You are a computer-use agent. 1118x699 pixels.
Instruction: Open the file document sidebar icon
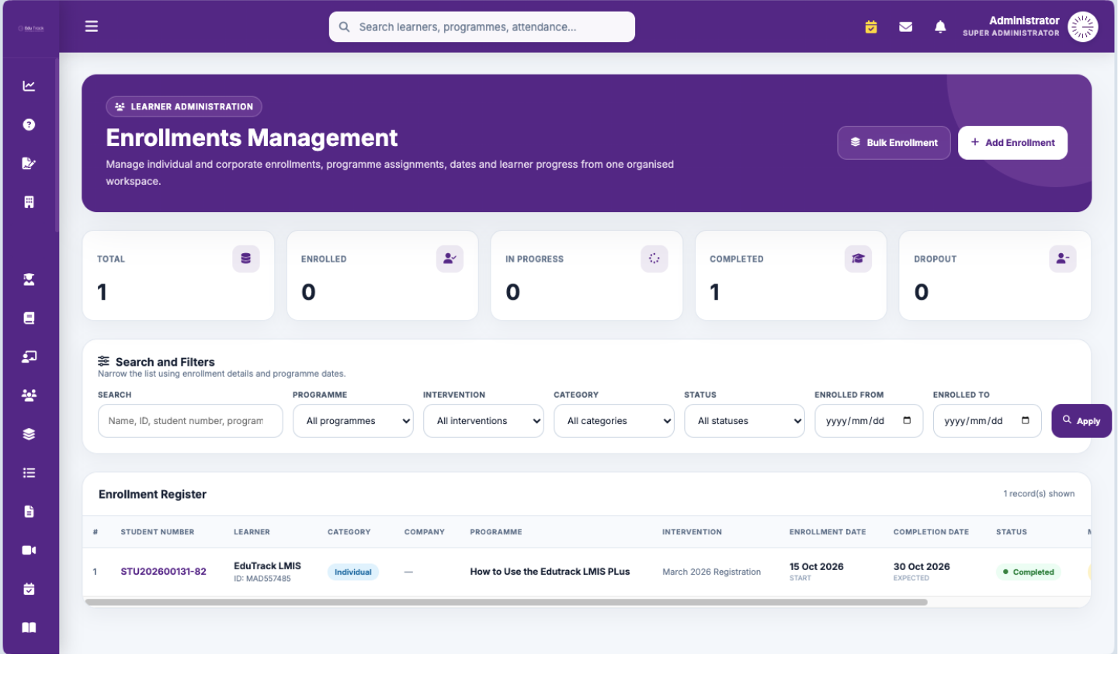[29, 512]
